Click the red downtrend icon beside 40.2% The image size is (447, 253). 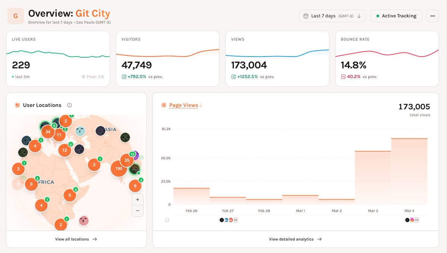[x=343, y=77]
